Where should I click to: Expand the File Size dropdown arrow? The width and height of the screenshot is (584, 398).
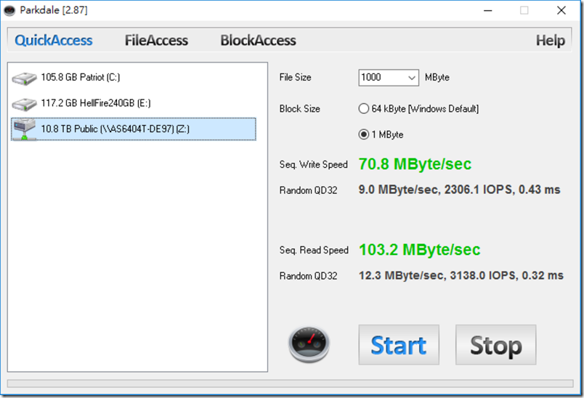[x=411, y=78]
